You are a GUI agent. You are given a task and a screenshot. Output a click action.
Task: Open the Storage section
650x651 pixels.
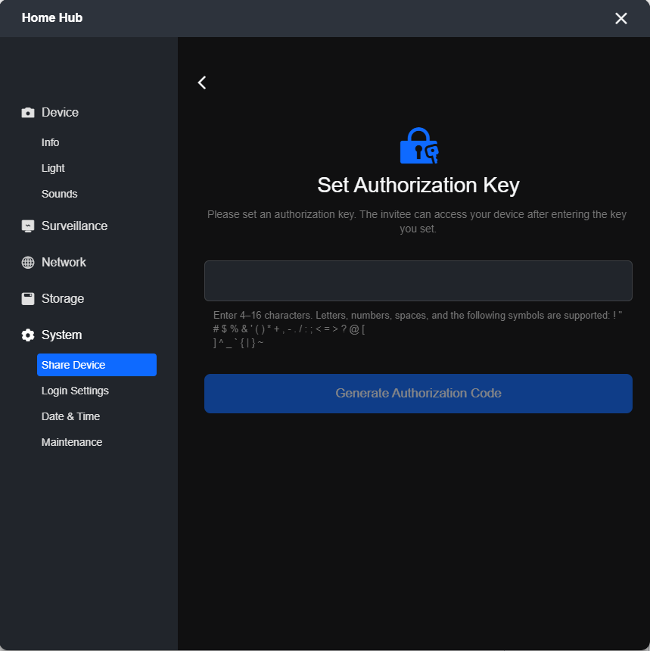point(63,298)
